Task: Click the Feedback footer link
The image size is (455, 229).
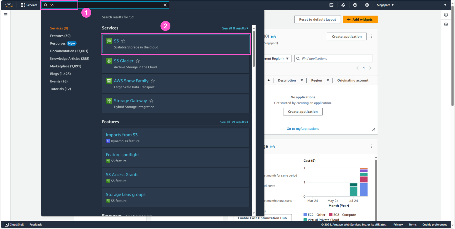Action: (x=36, y=225)
